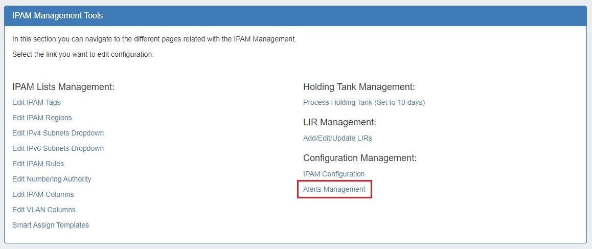Select the Edit IPAM Columns link
This screenshot has width=592, height=249.
[x=43, y=194]
